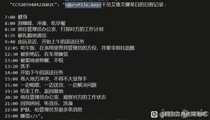This screenshot has width=210, height=120.
Task: Click the 13:00 被裂地者吵醒 line
Action: tap(34, 60)
